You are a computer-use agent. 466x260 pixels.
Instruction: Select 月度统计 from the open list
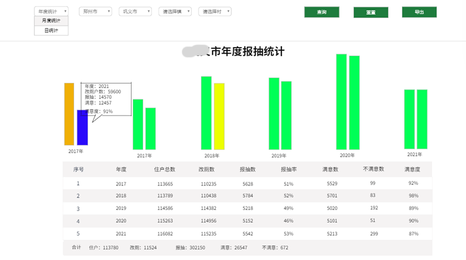51,20
